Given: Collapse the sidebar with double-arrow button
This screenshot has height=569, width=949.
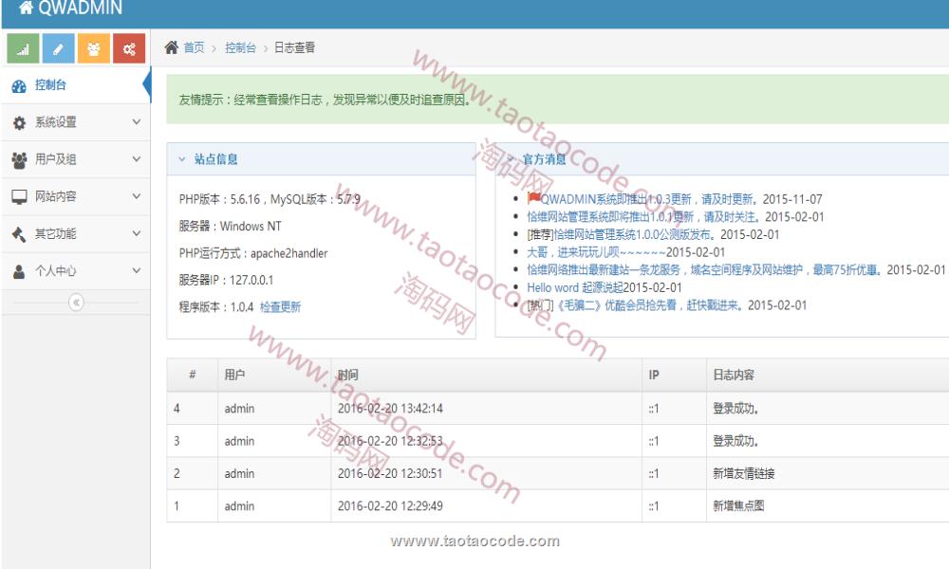Looking at the screenshot, I should pyautogui.click(x=76, y=302).
